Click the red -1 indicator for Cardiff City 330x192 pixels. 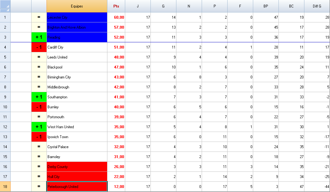point(39,47)
